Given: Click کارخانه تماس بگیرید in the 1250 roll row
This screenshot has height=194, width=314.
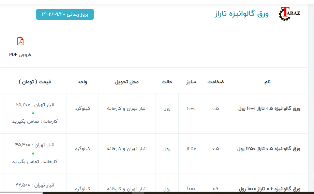Looking at the screenshot, I should (x=35, y=161).
